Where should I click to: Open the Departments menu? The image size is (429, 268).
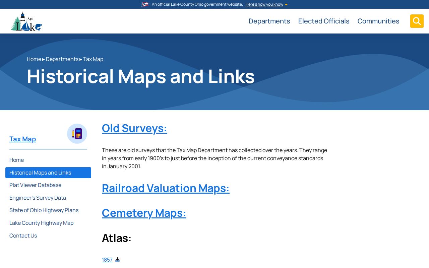click(269, 21)
